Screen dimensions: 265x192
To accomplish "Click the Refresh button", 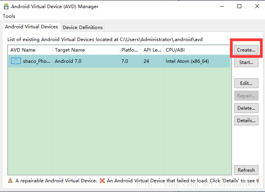I will (x=246, y=170).
